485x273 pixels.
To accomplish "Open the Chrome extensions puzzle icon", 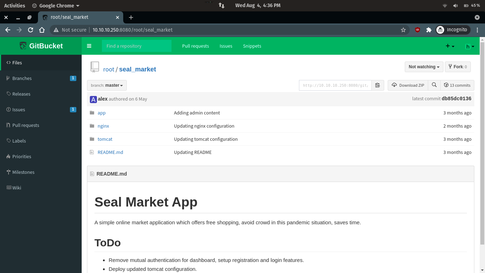I will 429,30.
